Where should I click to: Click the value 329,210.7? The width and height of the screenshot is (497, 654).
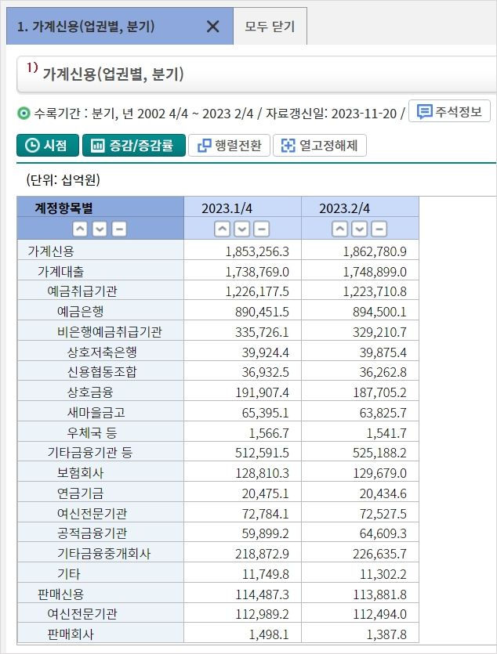point(379,332)
